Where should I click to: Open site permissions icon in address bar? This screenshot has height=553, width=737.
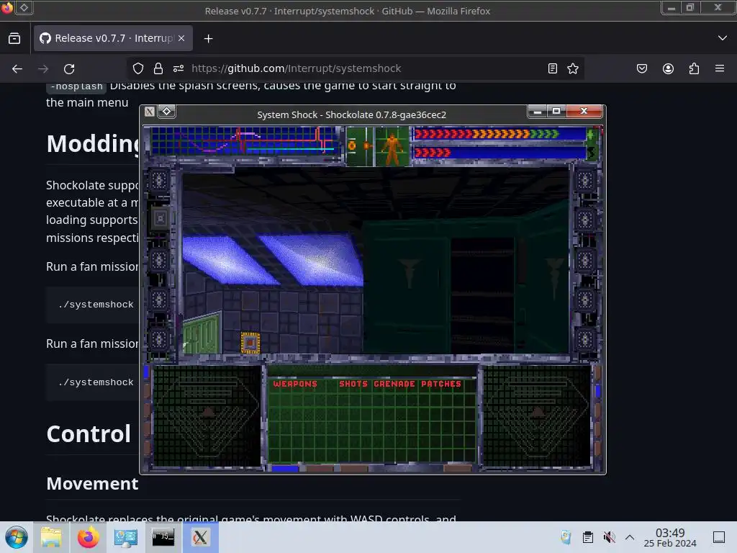pos(178,68)
